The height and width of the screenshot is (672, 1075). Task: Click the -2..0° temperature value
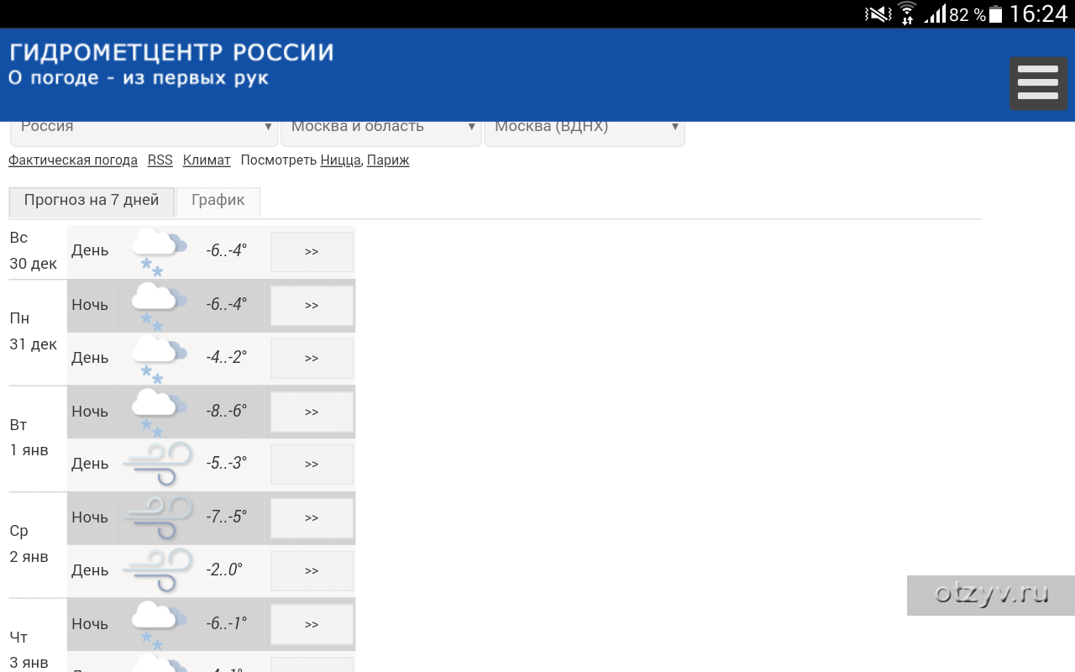[x=224, y=570]
